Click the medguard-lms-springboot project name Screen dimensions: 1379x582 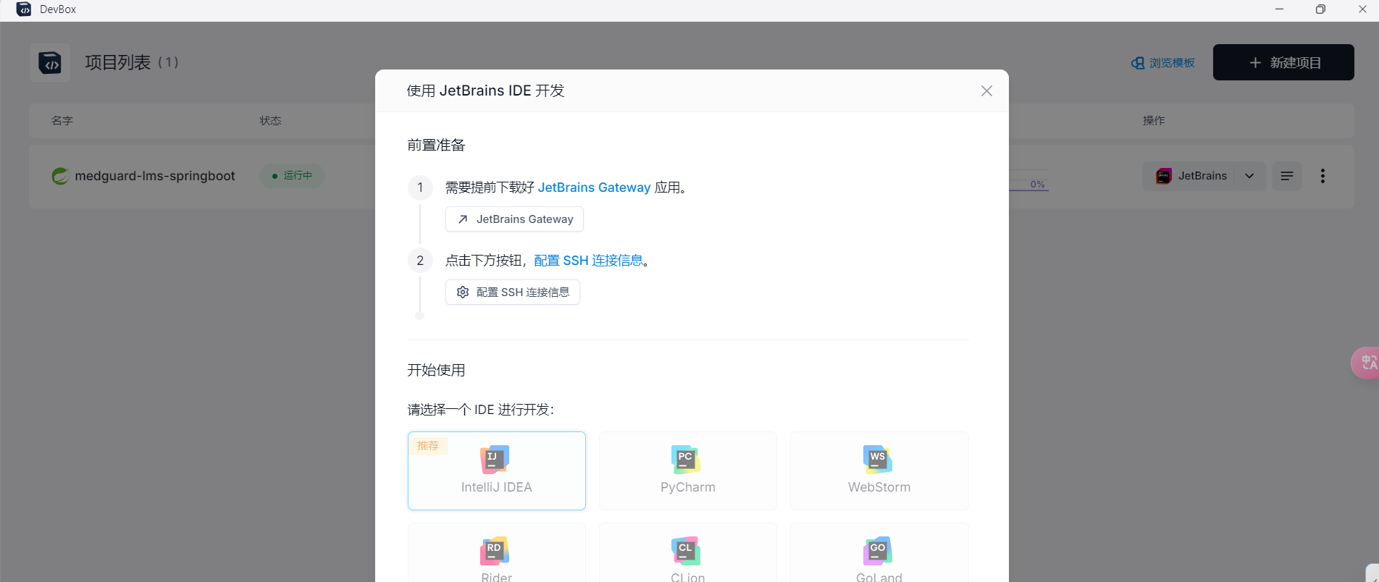[155, 176]
